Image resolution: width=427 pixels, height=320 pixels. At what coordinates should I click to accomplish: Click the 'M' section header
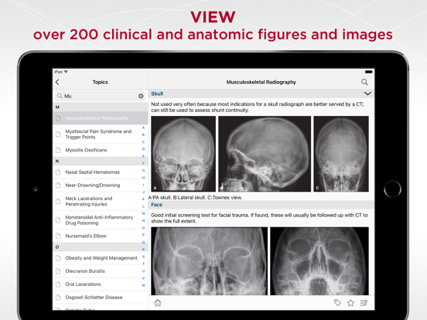coord(101,107)
